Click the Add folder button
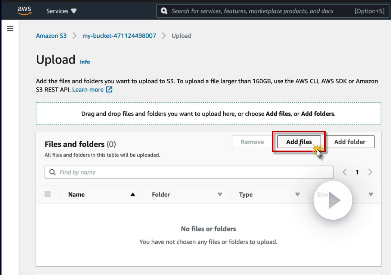 350,142
